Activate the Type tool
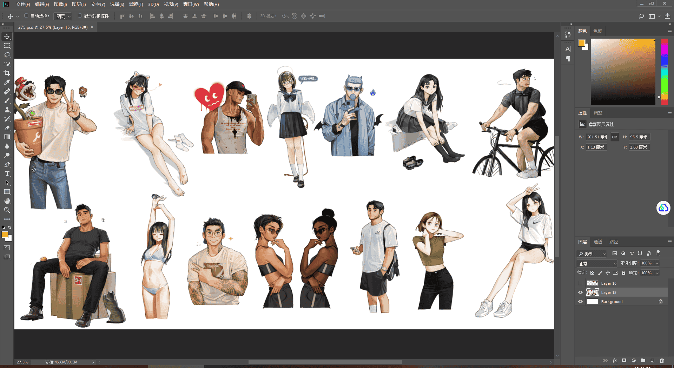Screen dimensions: 674x368 (7, 173)
